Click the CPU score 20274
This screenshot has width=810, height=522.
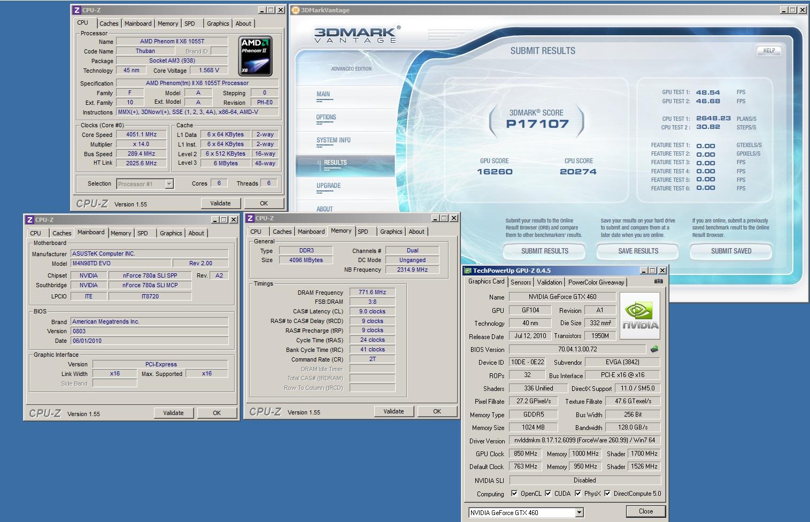[x=578, y=172]
